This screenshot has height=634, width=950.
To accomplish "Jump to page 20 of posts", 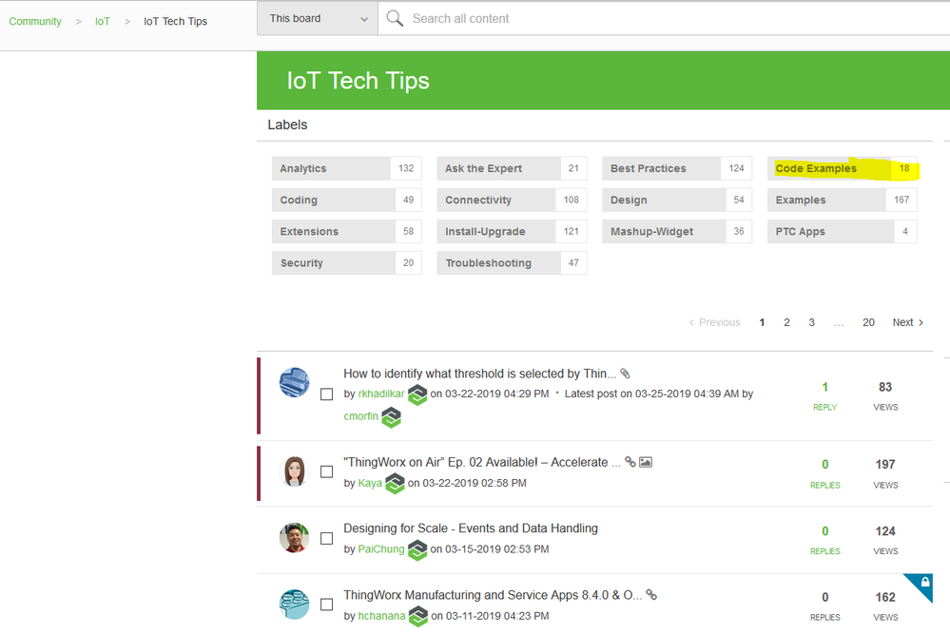I will click(x=868, y=323).
